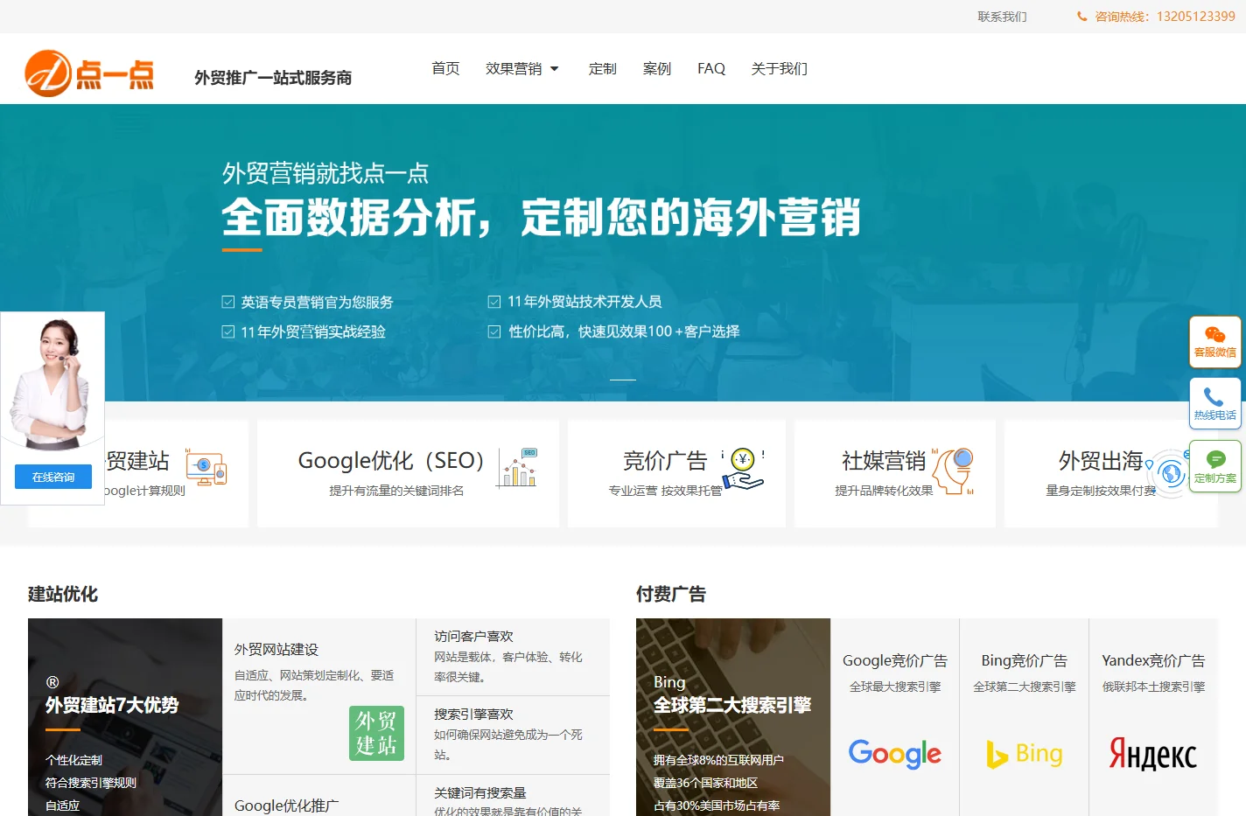Viewport: 1246px width, 816px height.
Task: Click the 俄联邦本土搜索引擎 caption
Action: tap(1153, 687)
